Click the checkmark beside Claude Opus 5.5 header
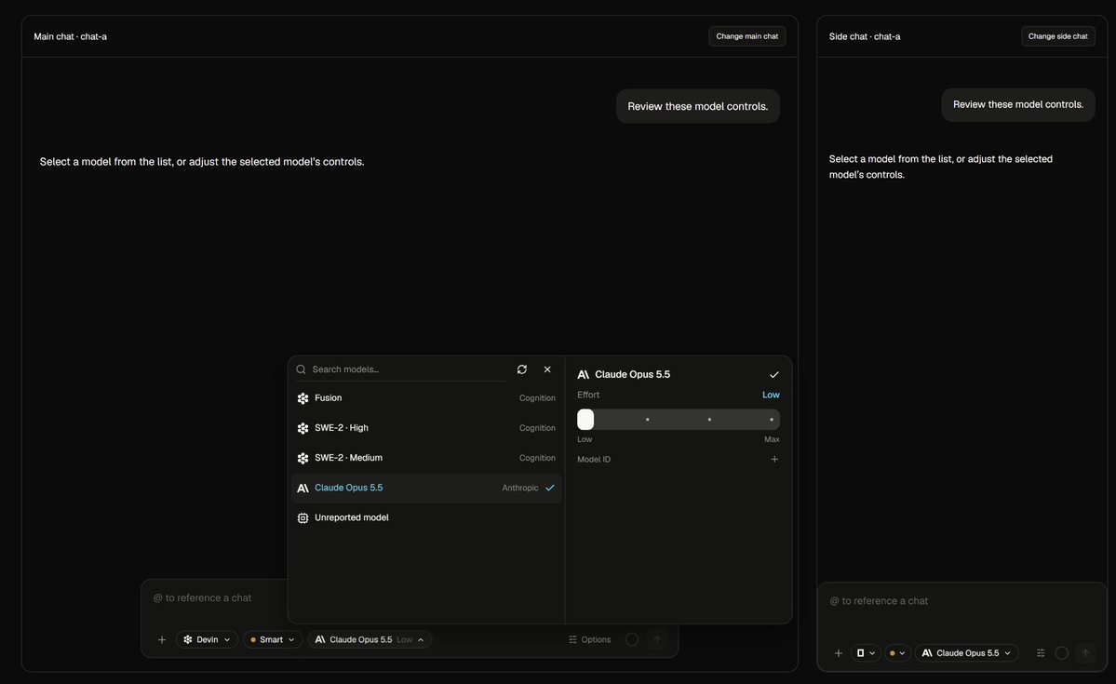The width and height of the screenshot is (1116, 684). [x=773, y=374]
